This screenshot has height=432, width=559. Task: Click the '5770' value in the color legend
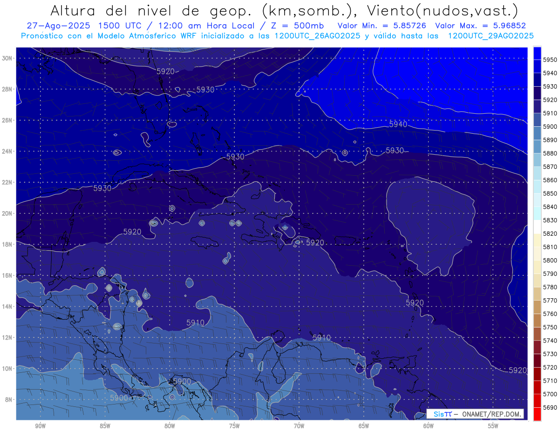click(x=550, y=300)
